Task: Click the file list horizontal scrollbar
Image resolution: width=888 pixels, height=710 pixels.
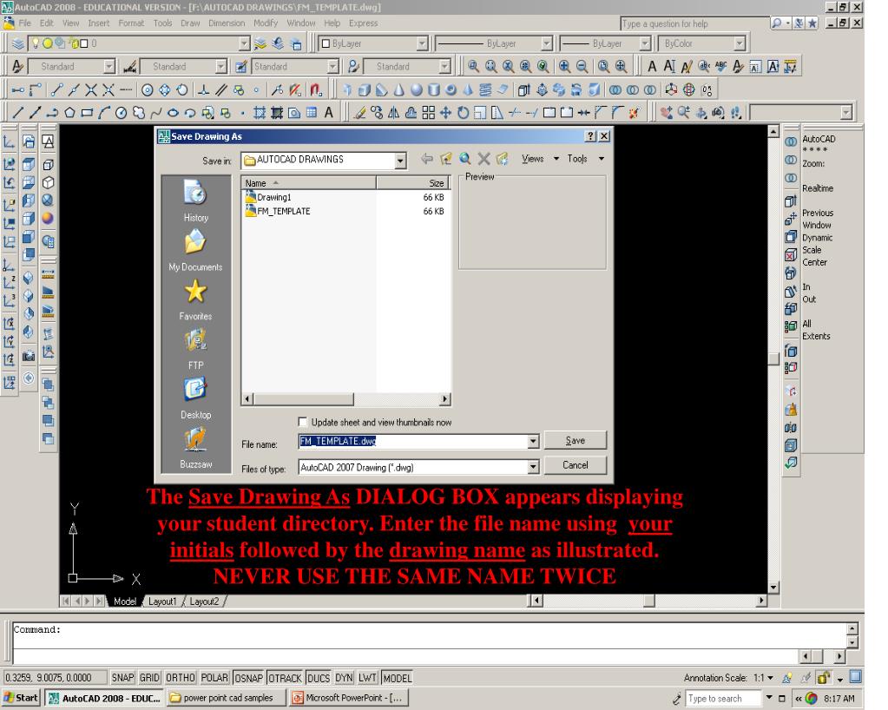Action: click(346, 399)
